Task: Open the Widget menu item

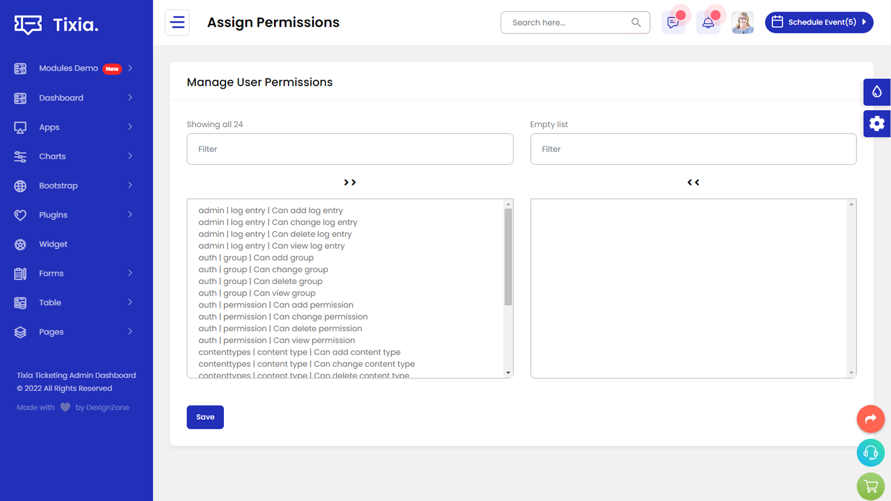Action: point(53,244)
